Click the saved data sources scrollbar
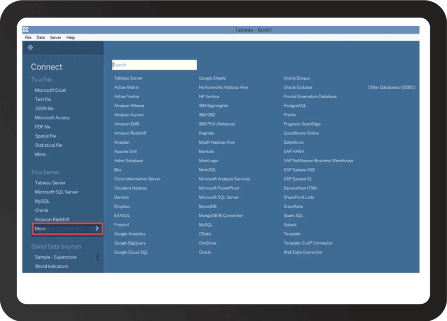The image size is (447, 321). pyautogui.click(x=97, y=256)
